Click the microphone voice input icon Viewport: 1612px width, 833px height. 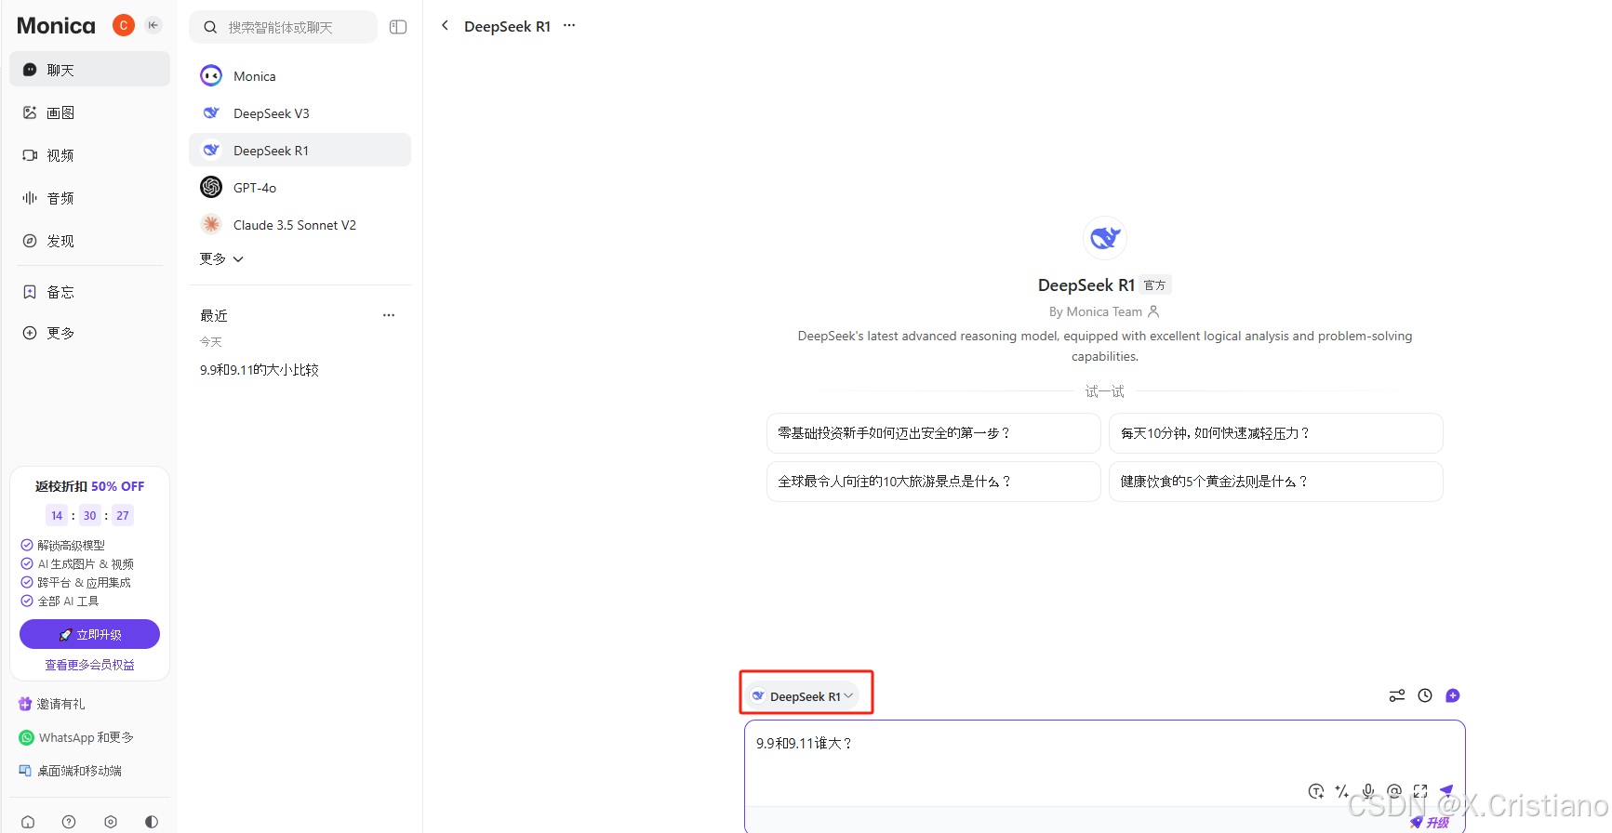pos(1368,791)
